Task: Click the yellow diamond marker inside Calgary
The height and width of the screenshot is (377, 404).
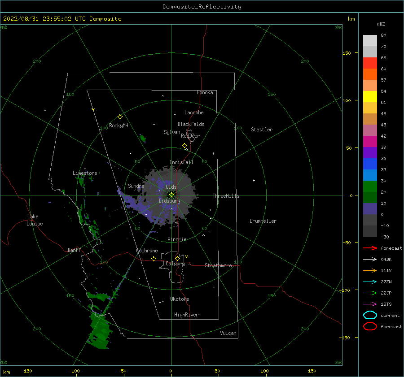Action: pos(177,258)
